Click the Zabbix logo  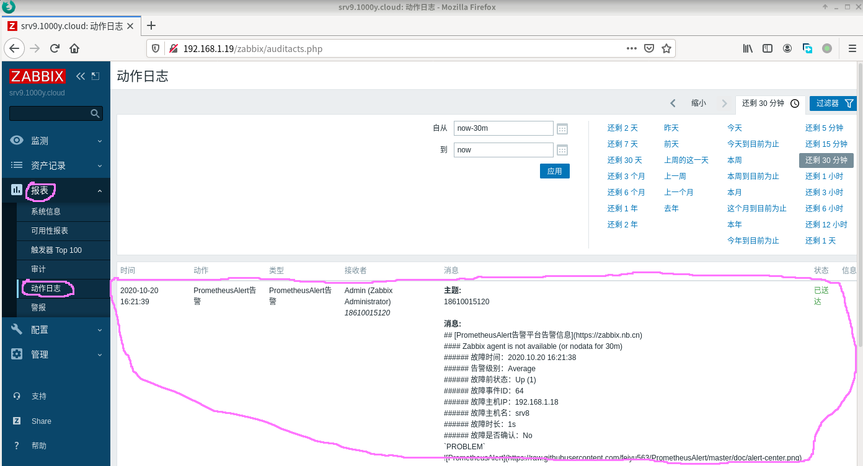[x=37, y=76]
